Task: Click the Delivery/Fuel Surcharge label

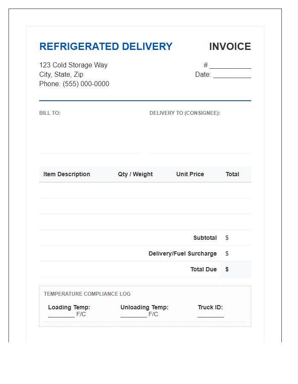Action: pyautogui.click(x=183, y=253)
